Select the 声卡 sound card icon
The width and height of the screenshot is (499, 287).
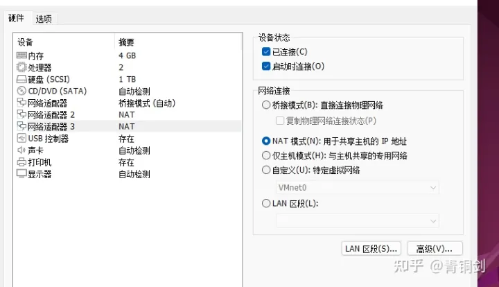pyautogui.click(x=21, y=150)
